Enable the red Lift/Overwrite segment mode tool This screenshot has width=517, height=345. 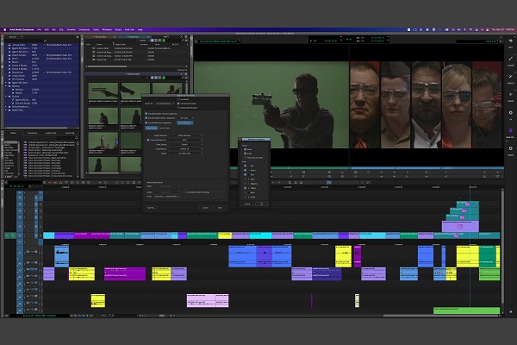50,182
